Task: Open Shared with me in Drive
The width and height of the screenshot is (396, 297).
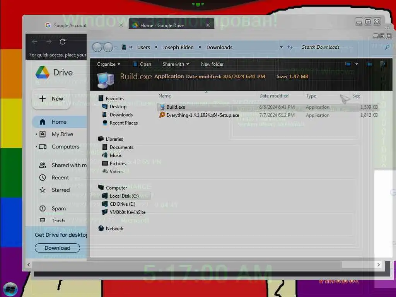Action: click(63, 165)
